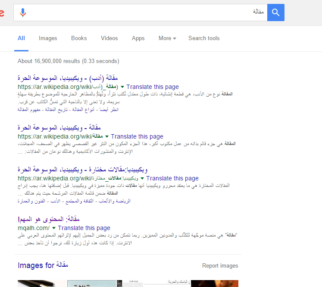Image resolution: width=322 pixels, height=287 pixels.
Task: Click the blue magnifier search button
Action: coord(275,13)
